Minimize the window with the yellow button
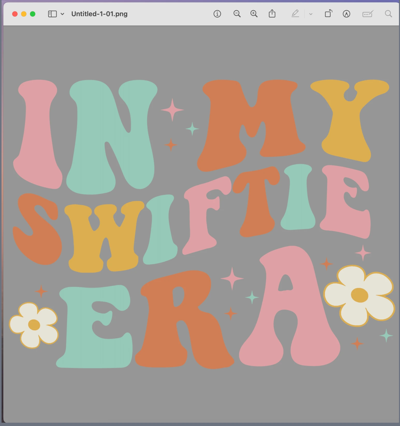The image size is (400, 426). click(x=24, y=14)
